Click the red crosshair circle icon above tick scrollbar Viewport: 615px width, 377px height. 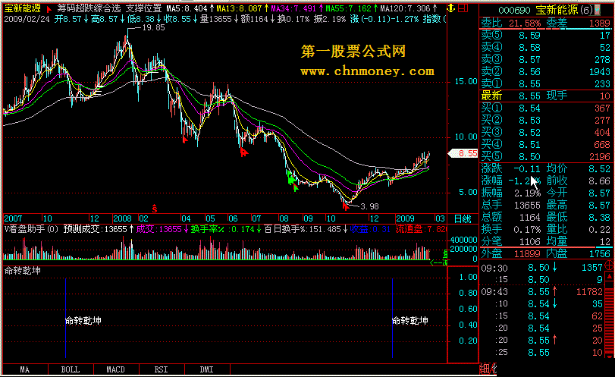(x=610, y=265)
